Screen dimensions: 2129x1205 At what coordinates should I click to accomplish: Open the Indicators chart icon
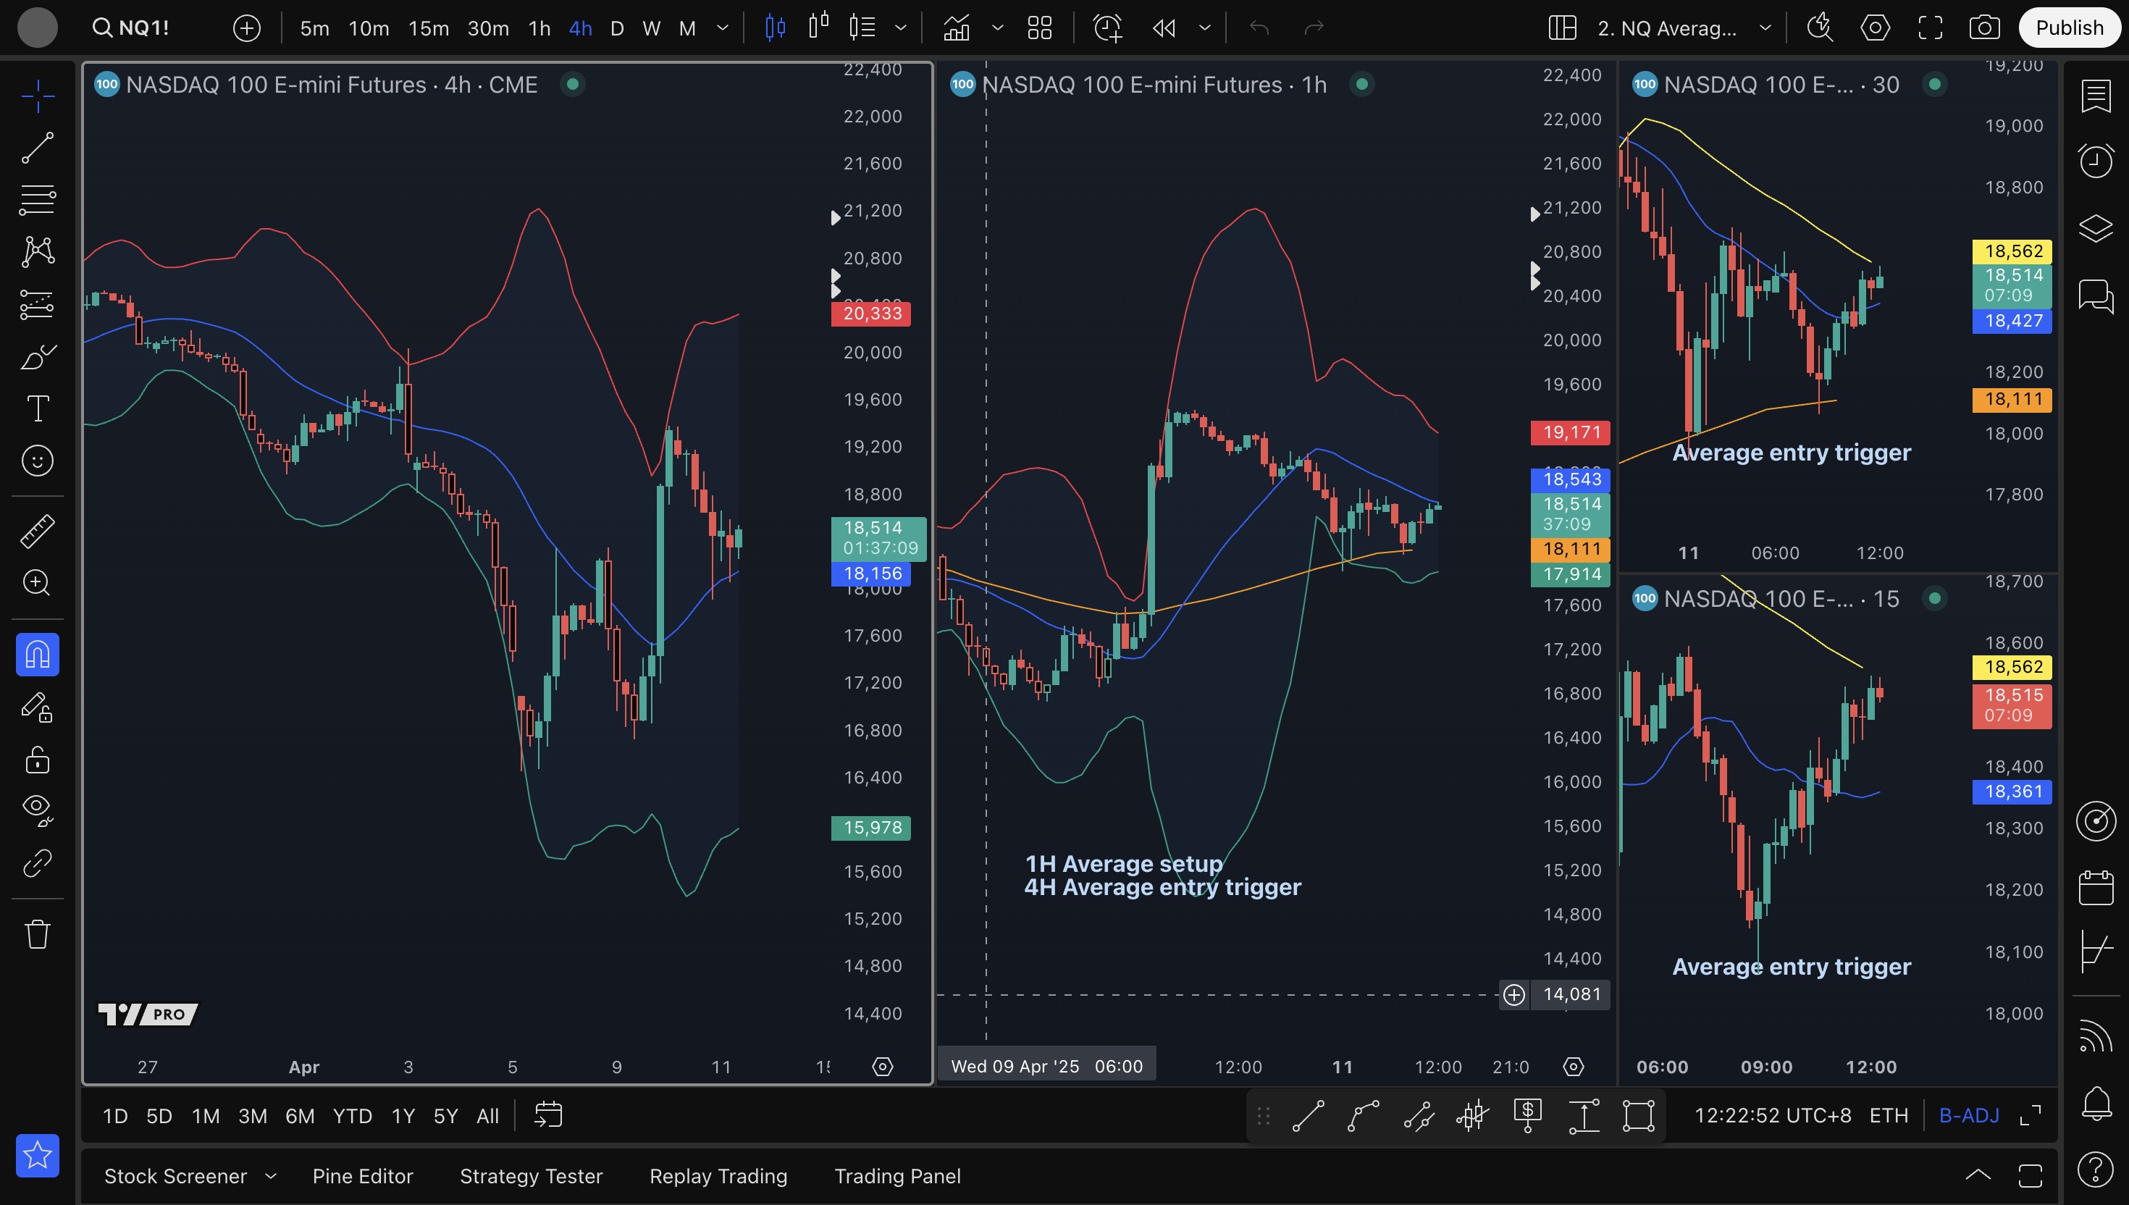957,28
